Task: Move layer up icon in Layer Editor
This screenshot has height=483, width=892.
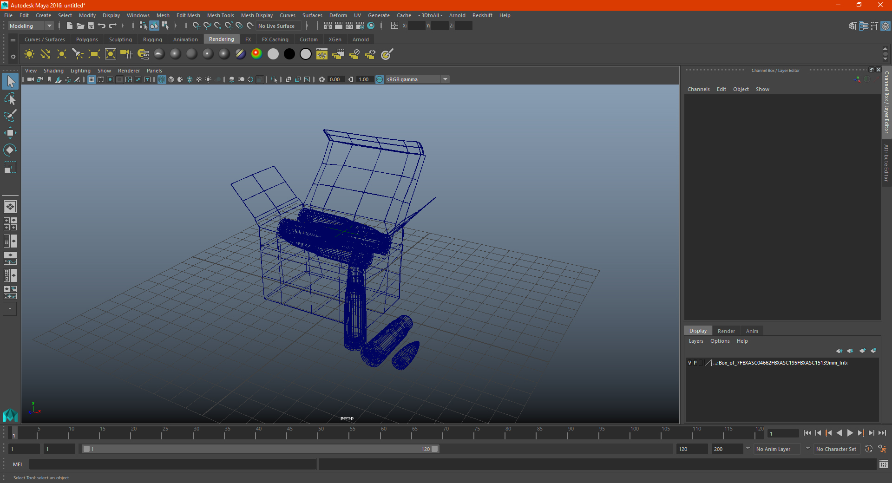Action: pos(839,351)
